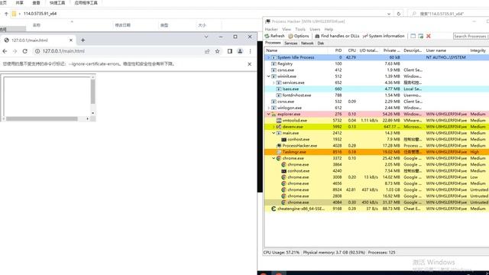489x275 pixels.
Task: Select the cheatengine process icon
Action: [274, 209]
